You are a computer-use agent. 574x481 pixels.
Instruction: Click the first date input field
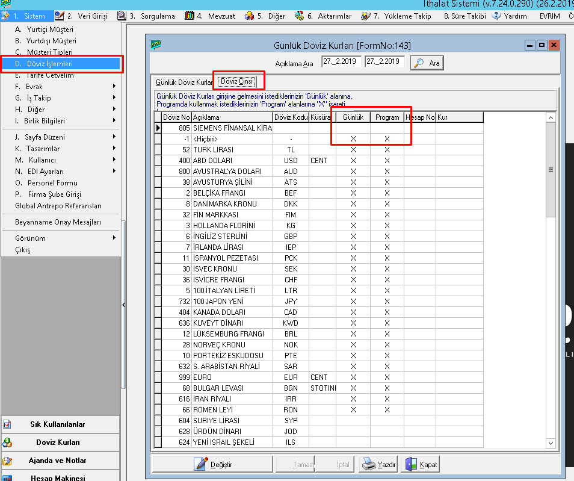(341, 62)
